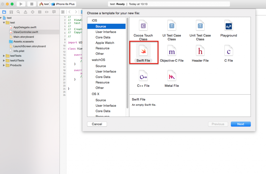Select the Header File template icon
Screen dimensions: 266x174
(x=200, y=51)
